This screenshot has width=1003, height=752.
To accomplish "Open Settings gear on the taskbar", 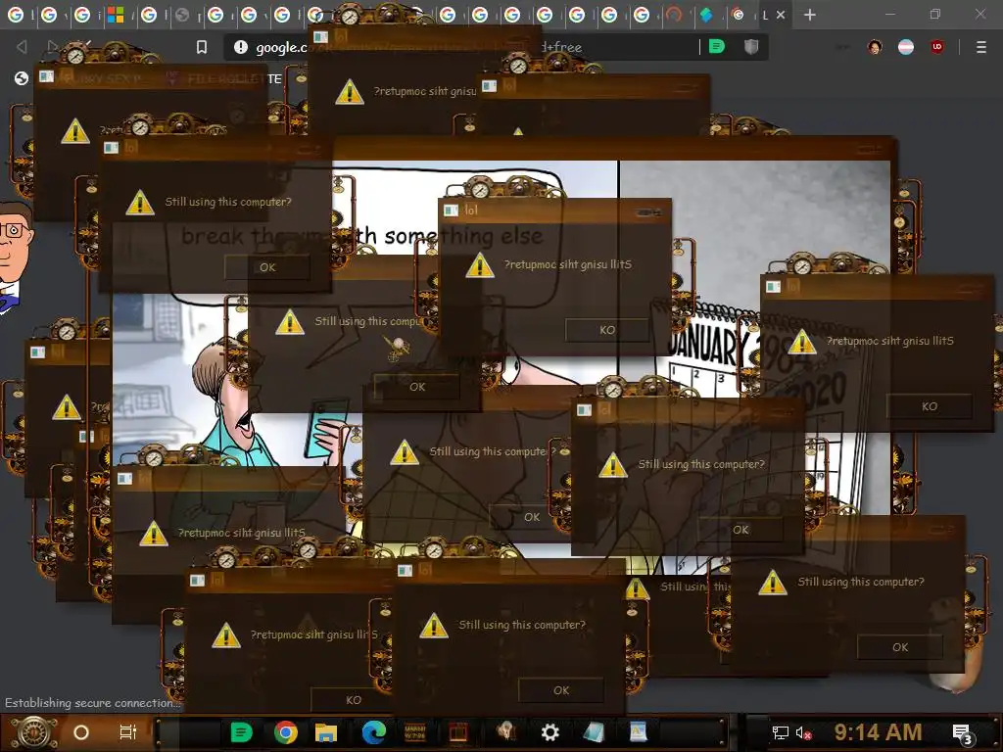I will (550, 732).
